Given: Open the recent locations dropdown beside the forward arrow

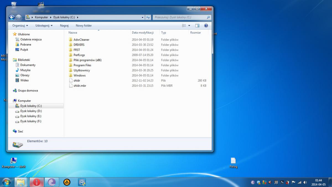Looking at the screenshot, I should coord(23,17).
